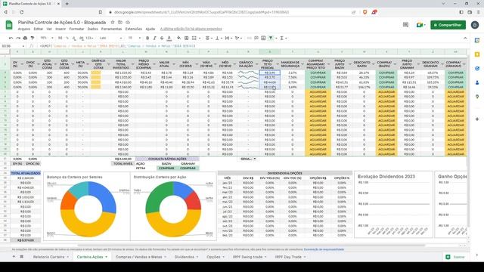Image resolution: width=484 pixels, height=272 pixels.
Task: Open text rotation options
Action: (x=238, y=38)
